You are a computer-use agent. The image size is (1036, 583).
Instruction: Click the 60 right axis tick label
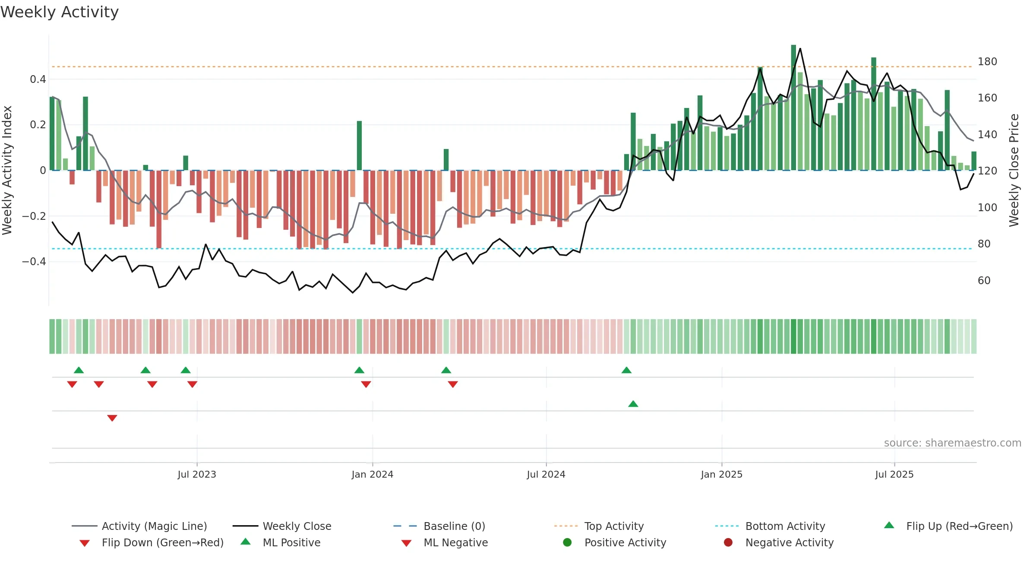coord(984,281)
